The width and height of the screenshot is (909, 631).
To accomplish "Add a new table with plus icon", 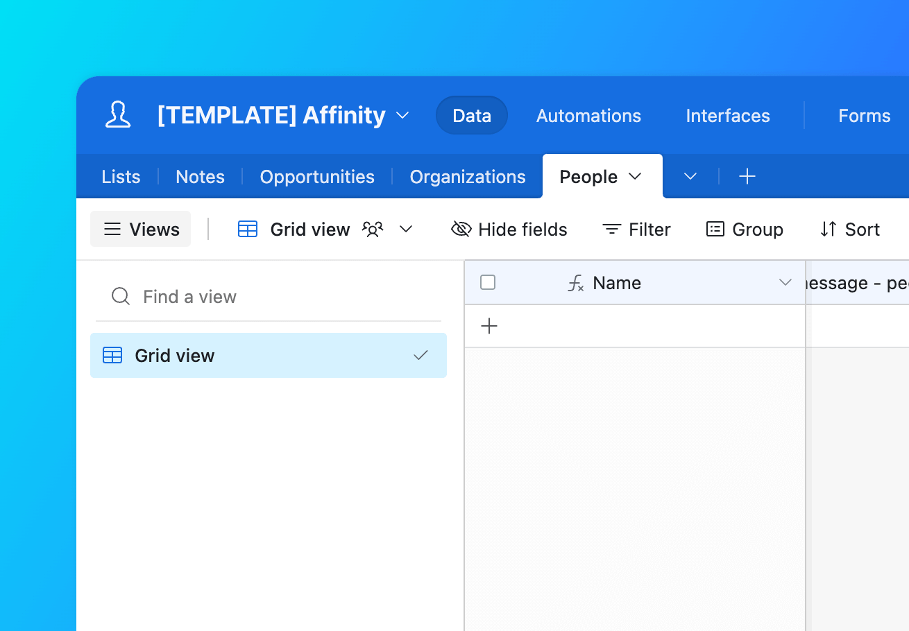I will pyautogui.click(x=747, y=177).
